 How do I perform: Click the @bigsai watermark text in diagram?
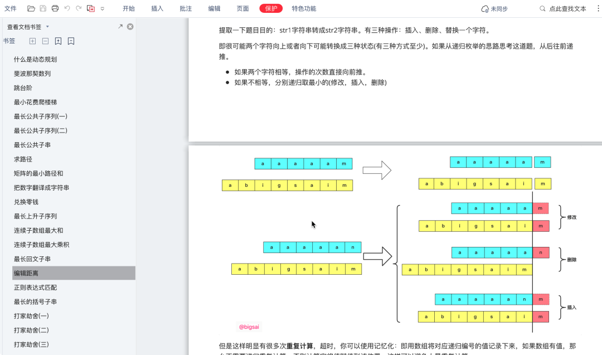pos(249,327)
